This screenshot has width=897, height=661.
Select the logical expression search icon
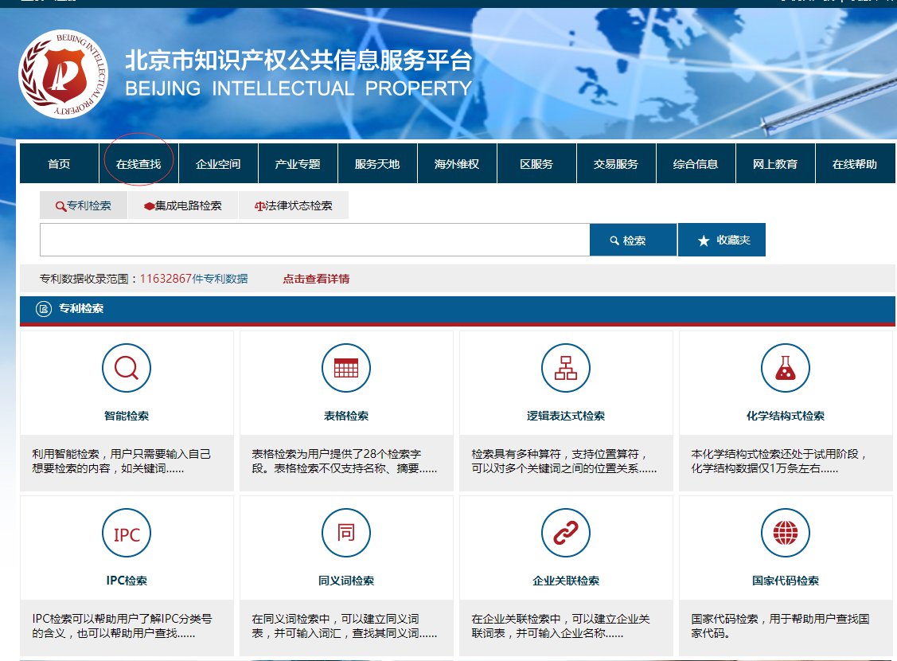[566, 367]
